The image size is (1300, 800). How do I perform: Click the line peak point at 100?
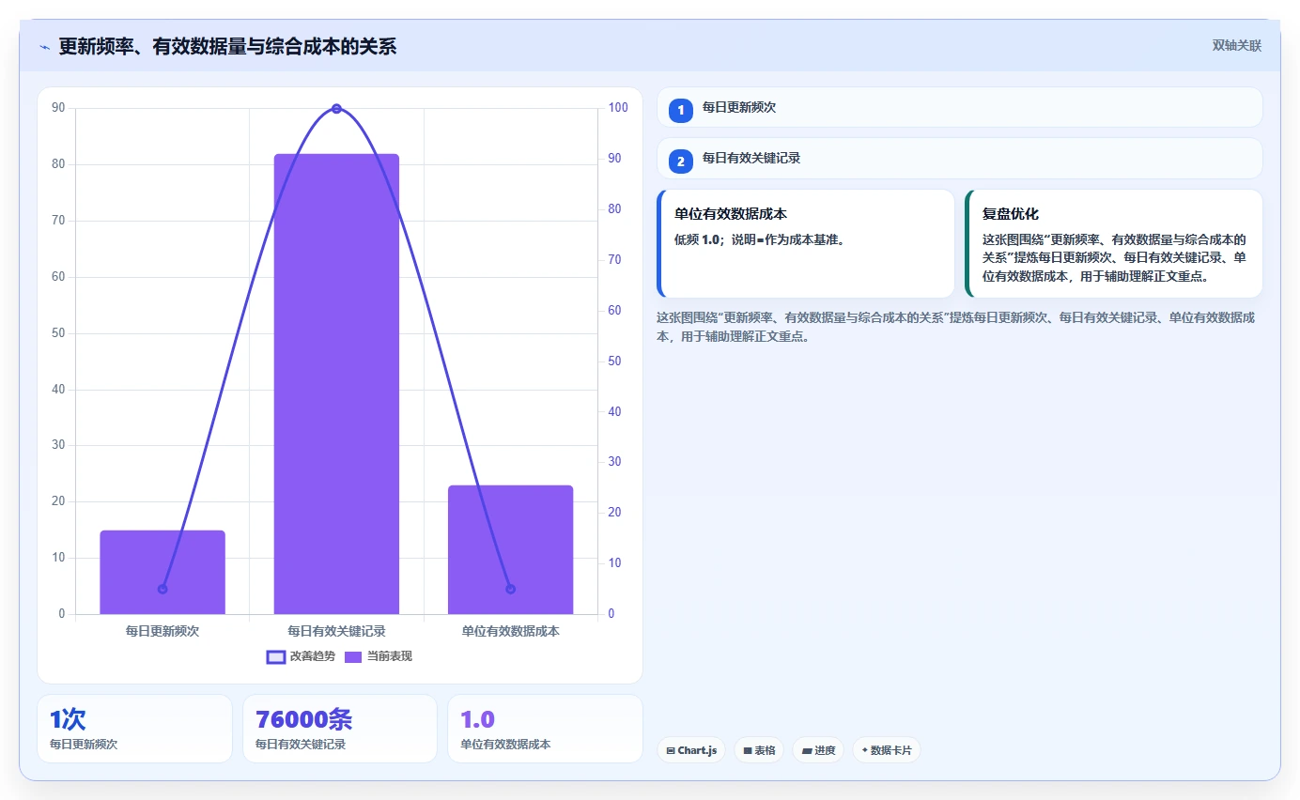coord(336,109)
